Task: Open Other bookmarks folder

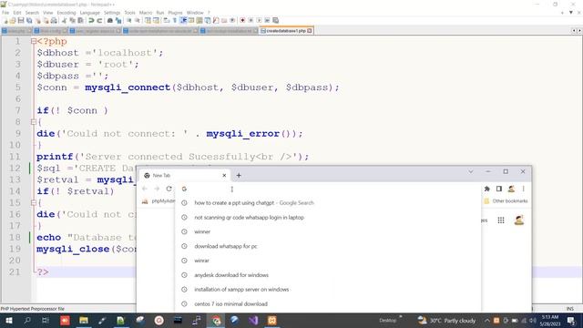Action: pyautogui.click(x=506, y=201)
